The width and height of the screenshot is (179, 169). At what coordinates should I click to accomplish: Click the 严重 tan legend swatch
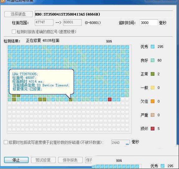[x=153, y=115]
